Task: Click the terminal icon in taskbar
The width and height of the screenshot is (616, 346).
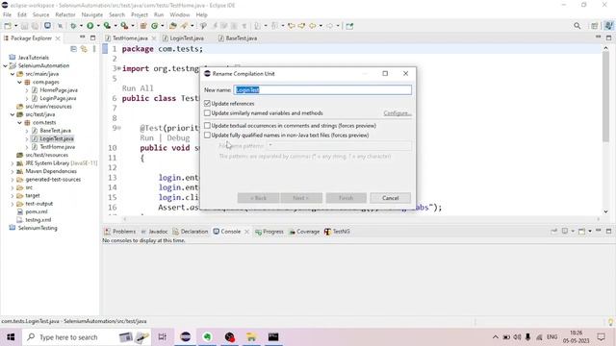Action: point(273,337)
